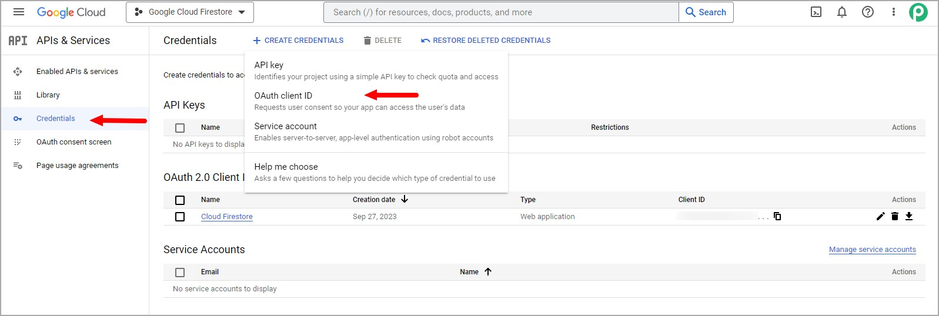Activate Cloud Shell icon
939x316 pixels.
point(816,12)
